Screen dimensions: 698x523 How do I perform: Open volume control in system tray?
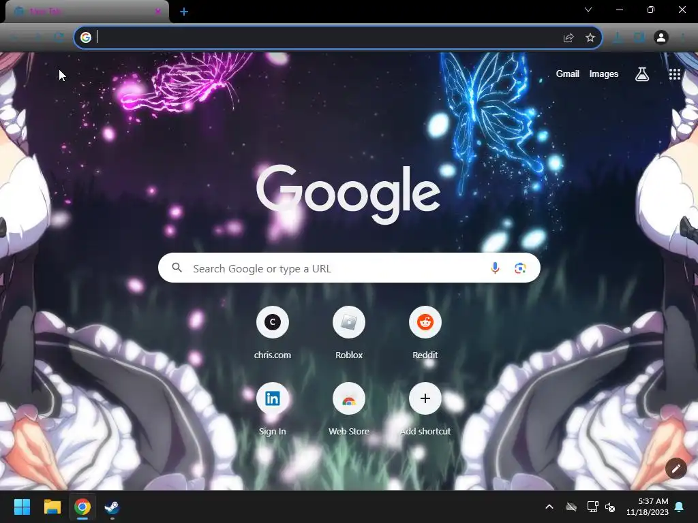tap(610, 507)
